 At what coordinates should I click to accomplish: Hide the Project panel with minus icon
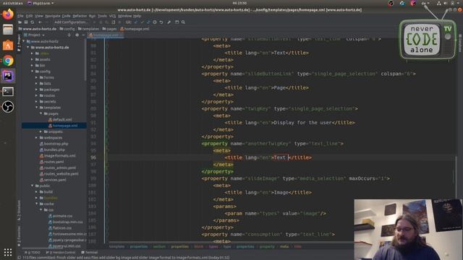pyautogui.click(x=83, y=35)
